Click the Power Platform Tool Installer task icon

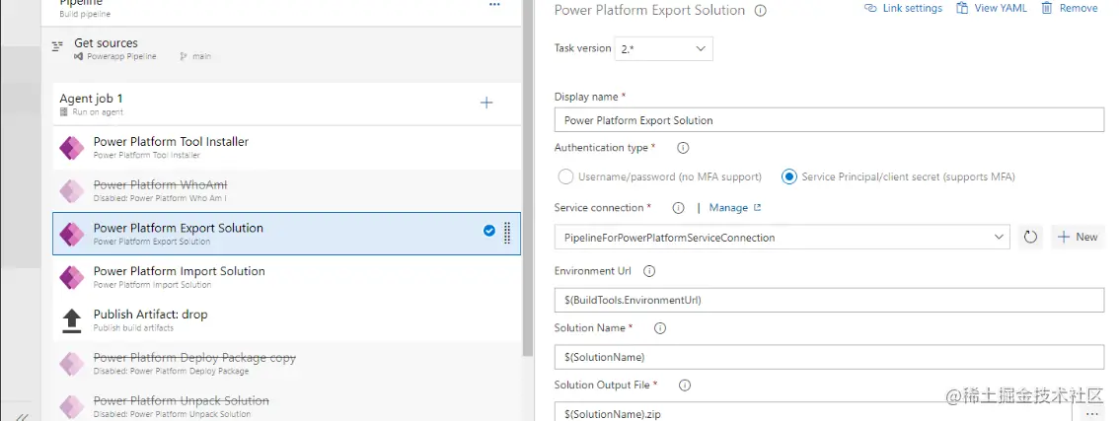click(72, 148)
